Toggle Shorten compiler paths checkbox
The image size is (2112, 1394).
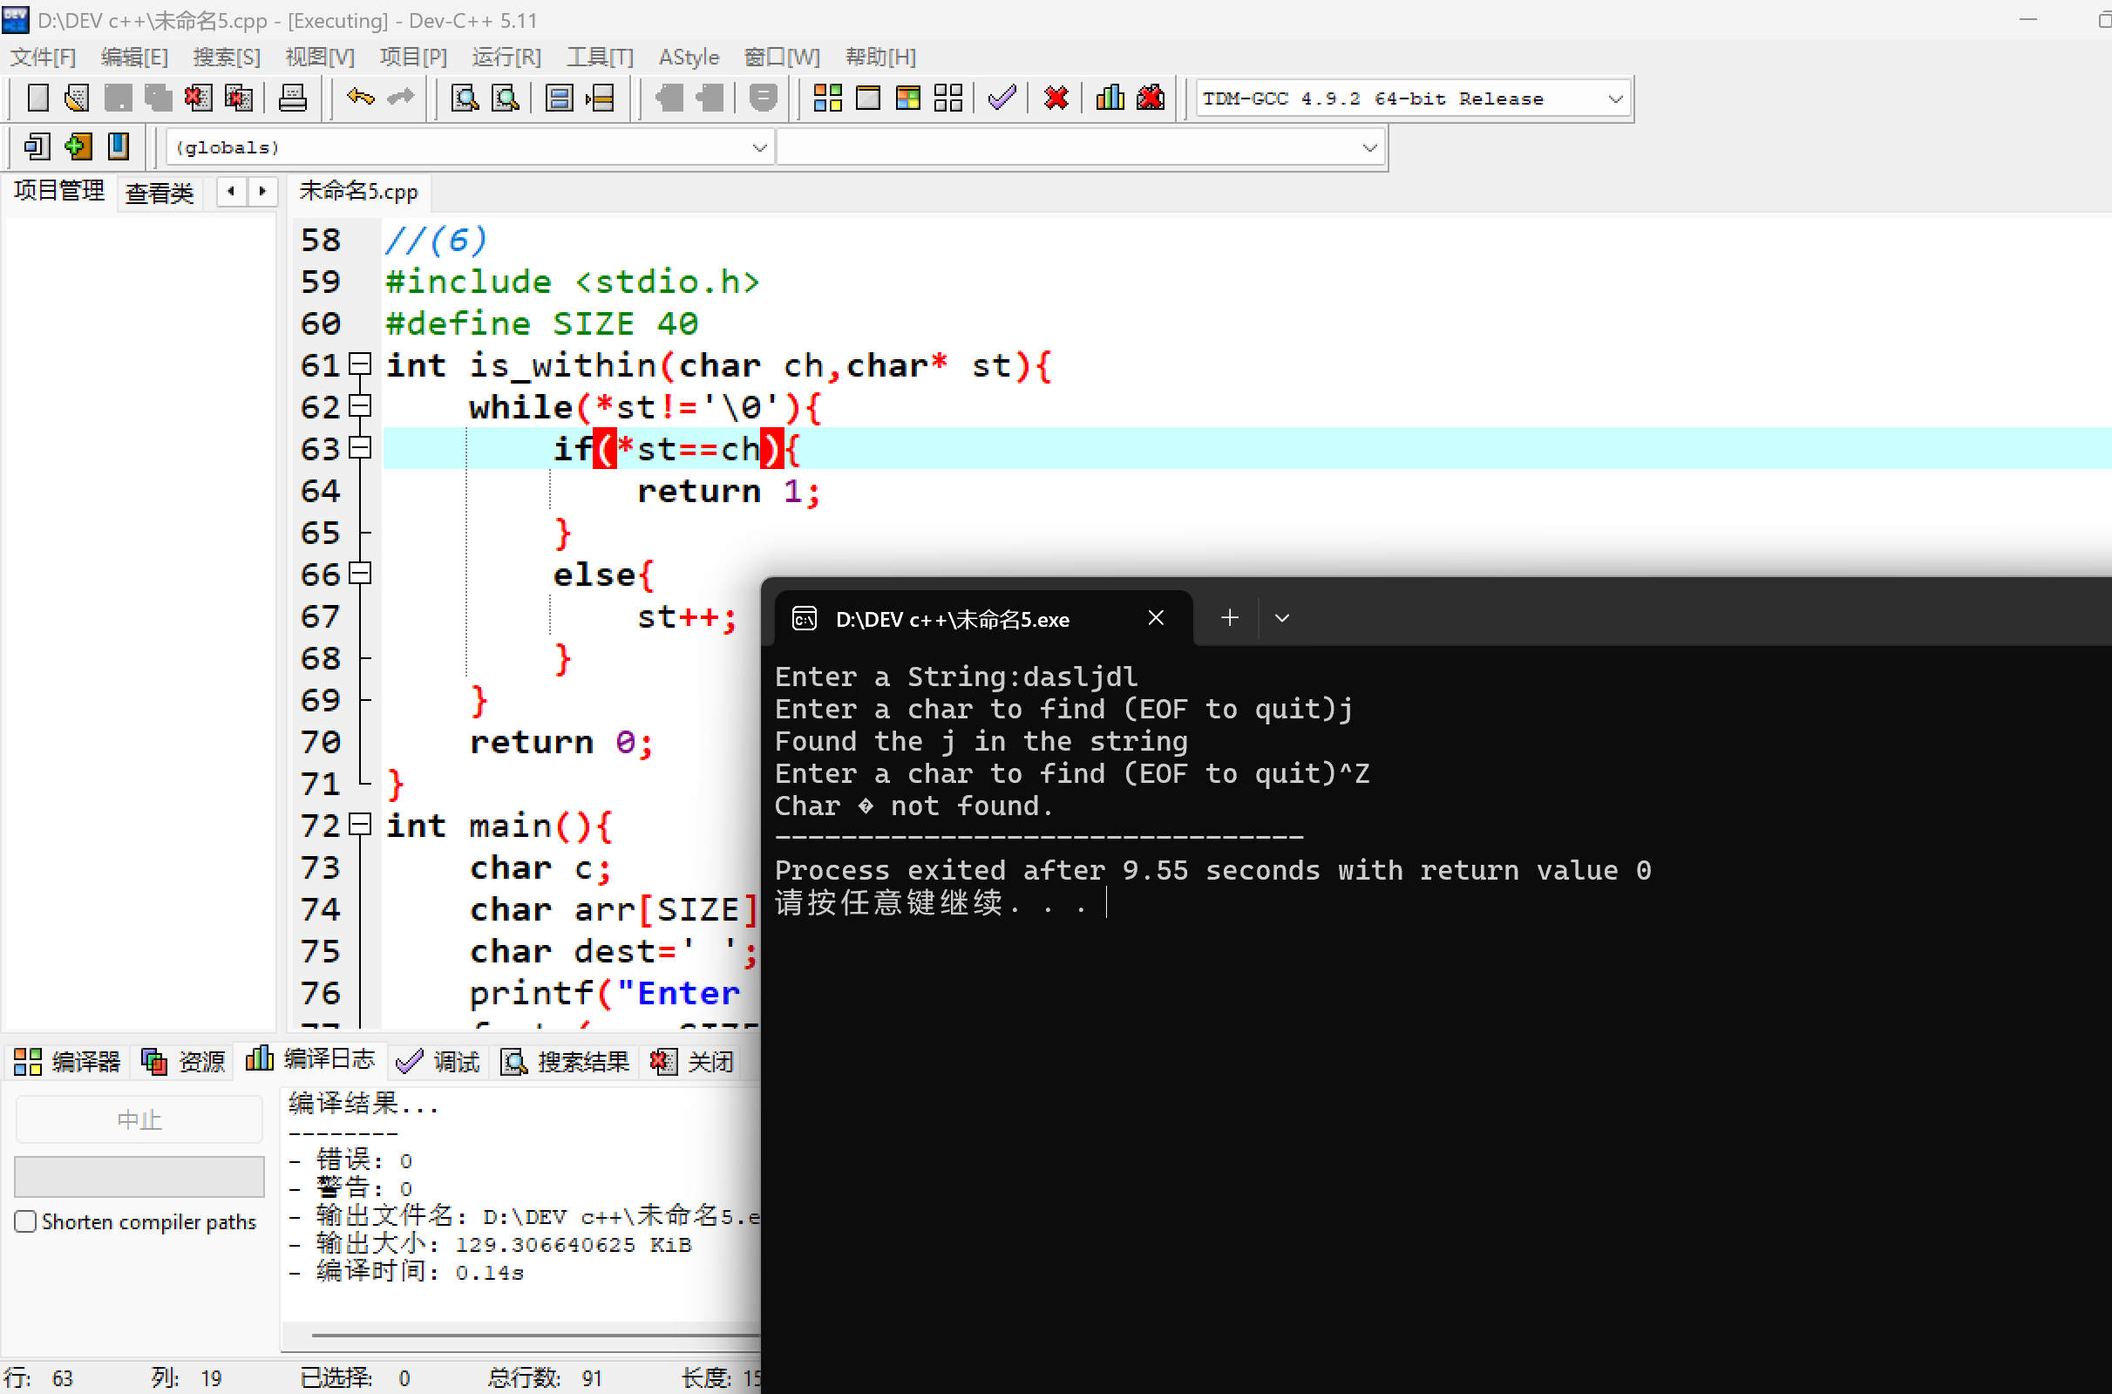pyautogui.click(x=26, y=1221)
